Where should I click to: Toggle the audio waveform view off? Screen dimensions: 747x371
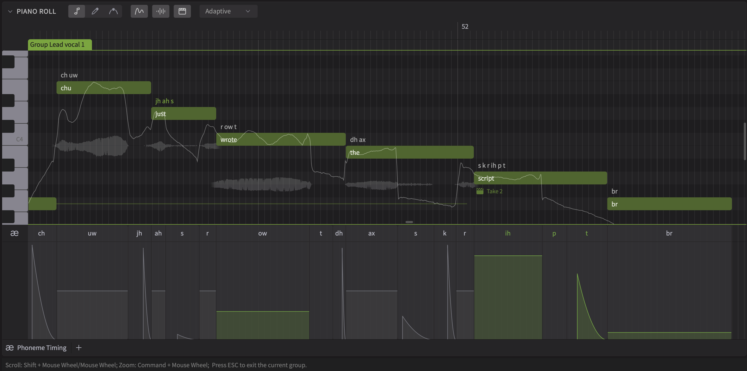[161, 11]
